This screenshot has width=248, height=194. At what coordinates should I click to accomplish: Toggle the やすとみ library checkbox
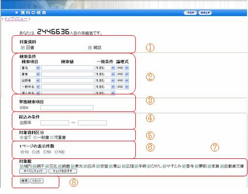point(165,166)
